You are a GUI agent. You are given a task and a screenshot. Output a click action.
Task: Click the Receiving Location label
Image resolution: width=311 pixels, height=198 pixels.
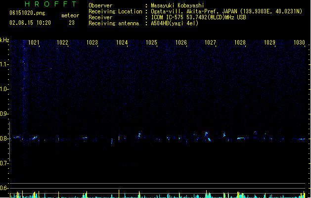click(115, 11)
